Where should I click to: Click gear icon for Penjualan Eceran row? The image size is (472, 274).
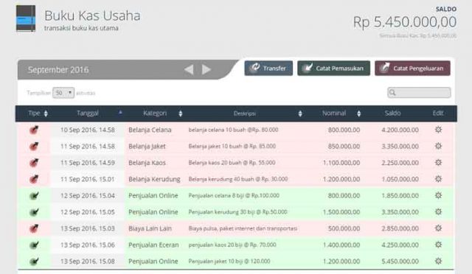tap(438, 245)
